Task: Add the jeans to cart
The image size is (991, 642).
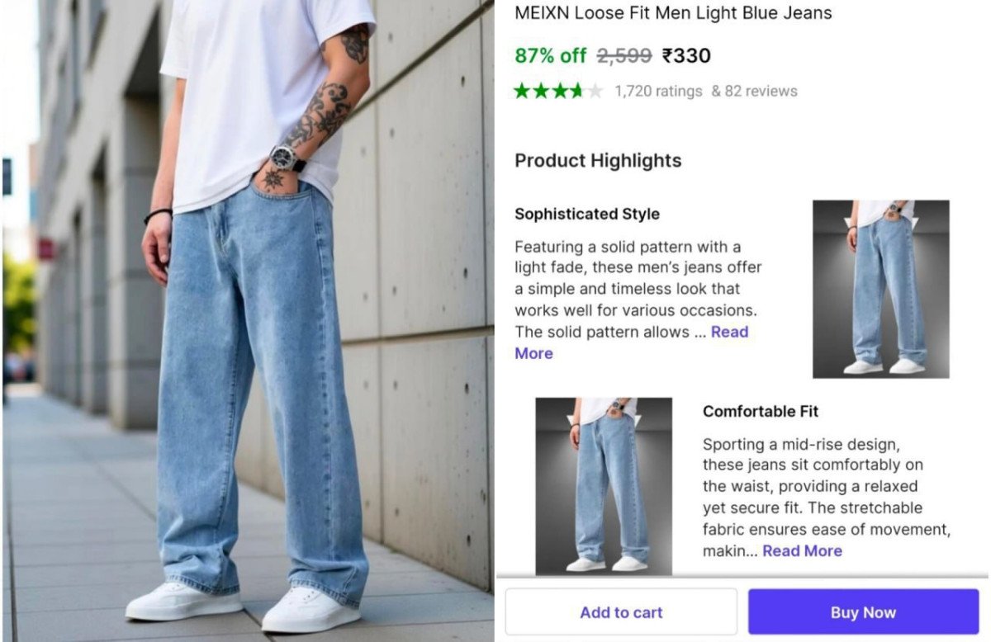Action: click(621, 611)
